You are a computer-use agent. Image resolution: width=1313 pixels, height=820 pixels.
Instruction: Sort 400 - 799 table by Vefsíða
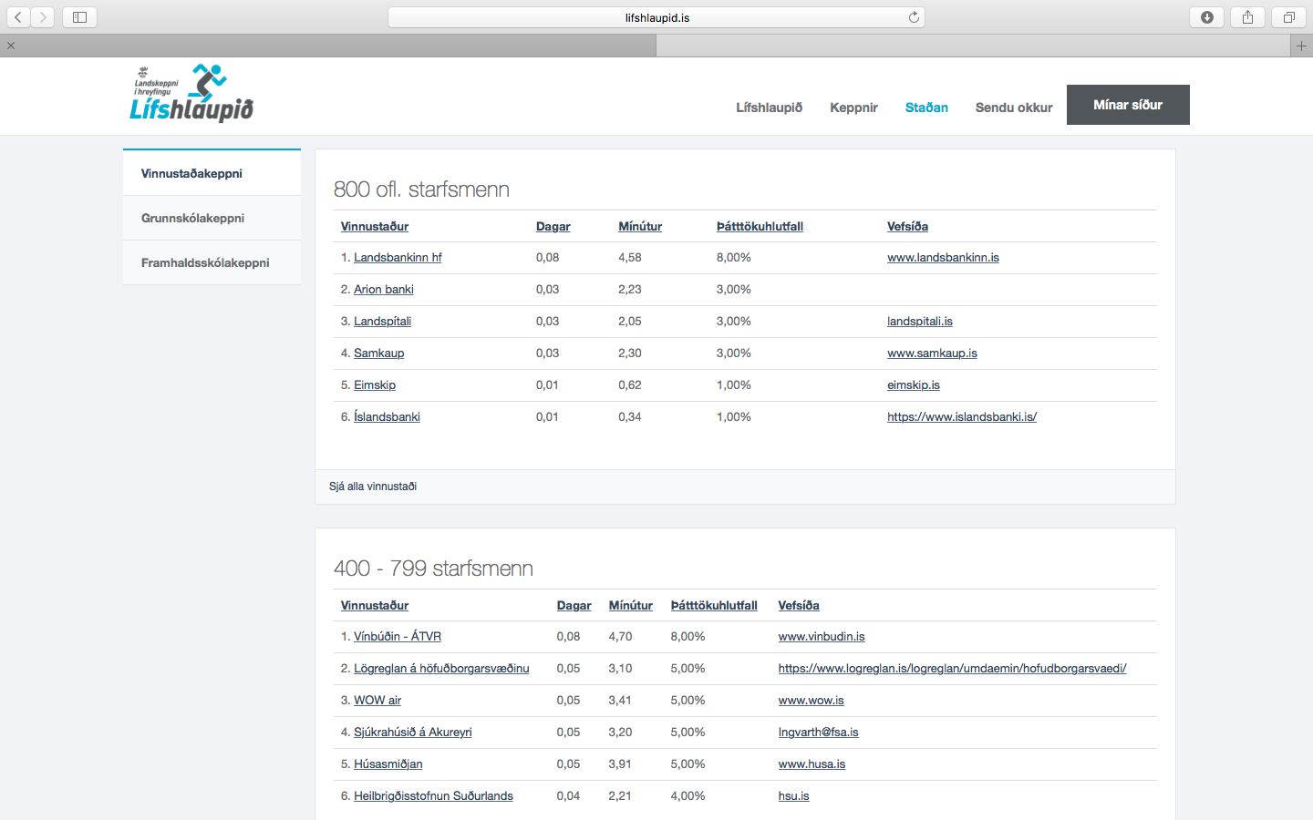pos(799,605)
